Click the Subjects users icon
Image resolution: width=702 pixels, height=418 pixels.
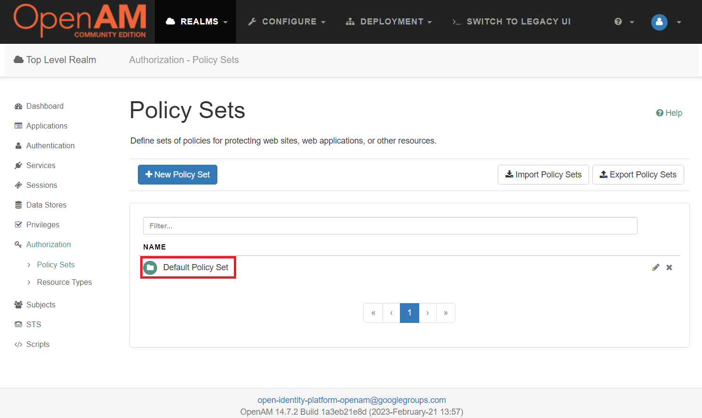pos(18,305)
